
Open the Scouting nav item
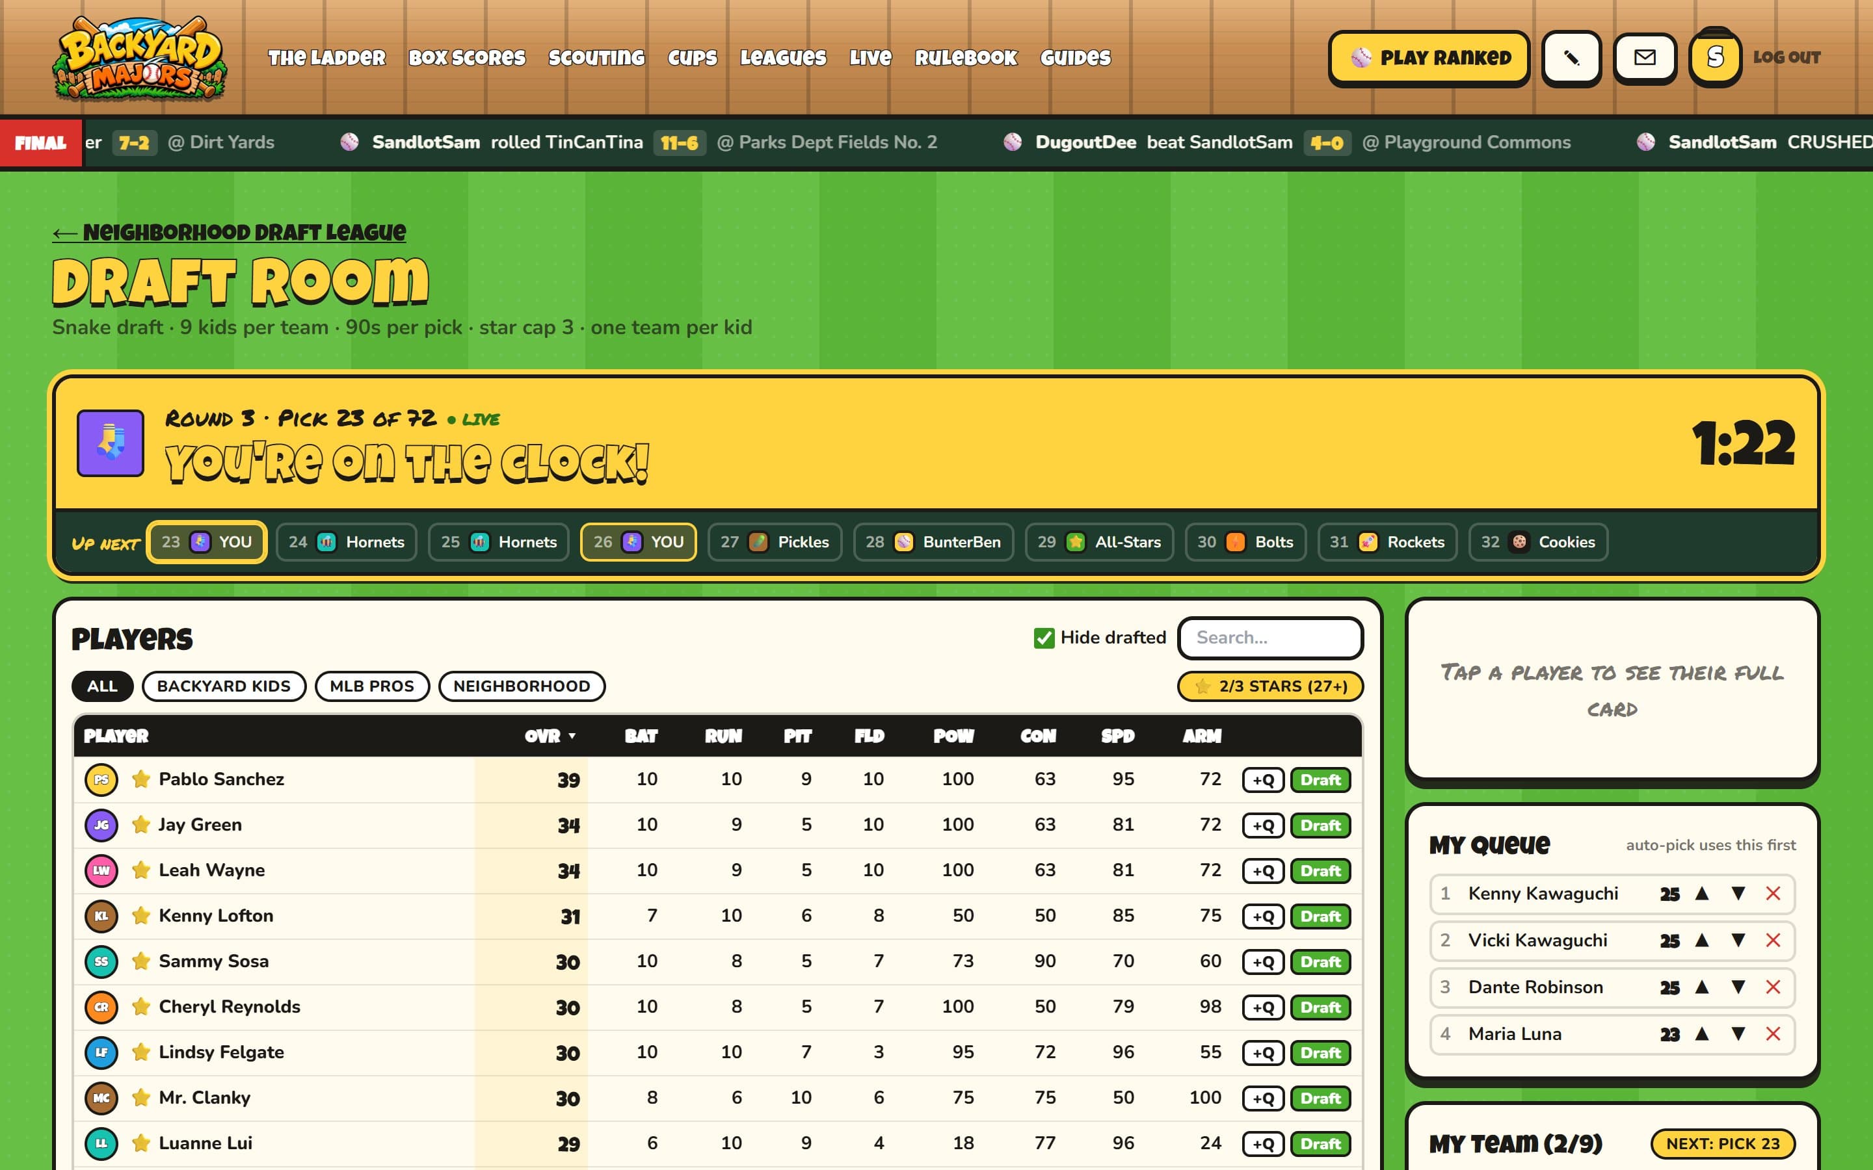[597, 58]
